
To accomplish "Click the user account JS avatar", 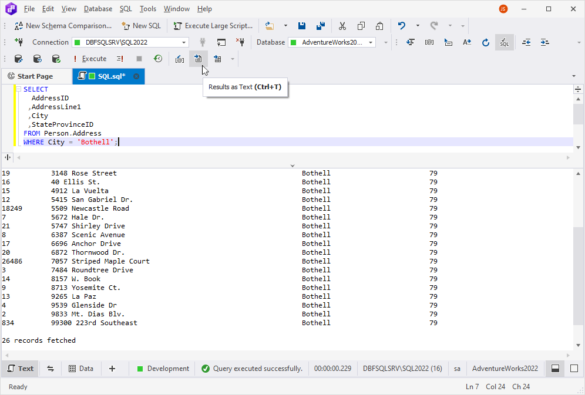I will click(503, 9).
